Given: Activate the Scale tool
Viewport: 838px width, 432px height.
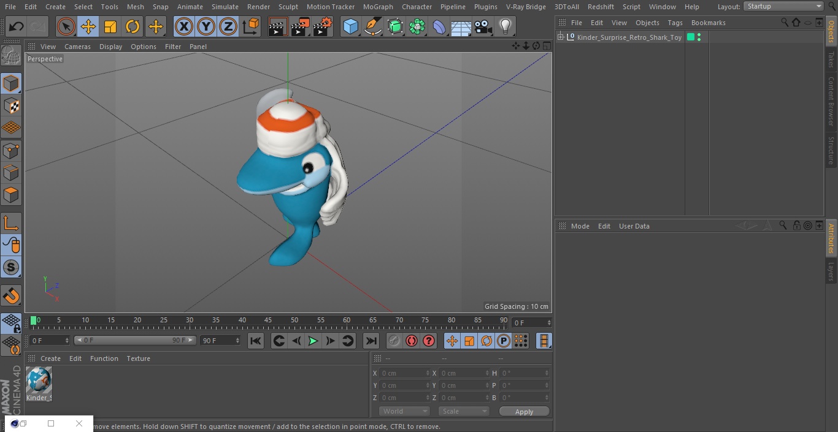Looking at the screenshot, I should click(x=110, y=26).
